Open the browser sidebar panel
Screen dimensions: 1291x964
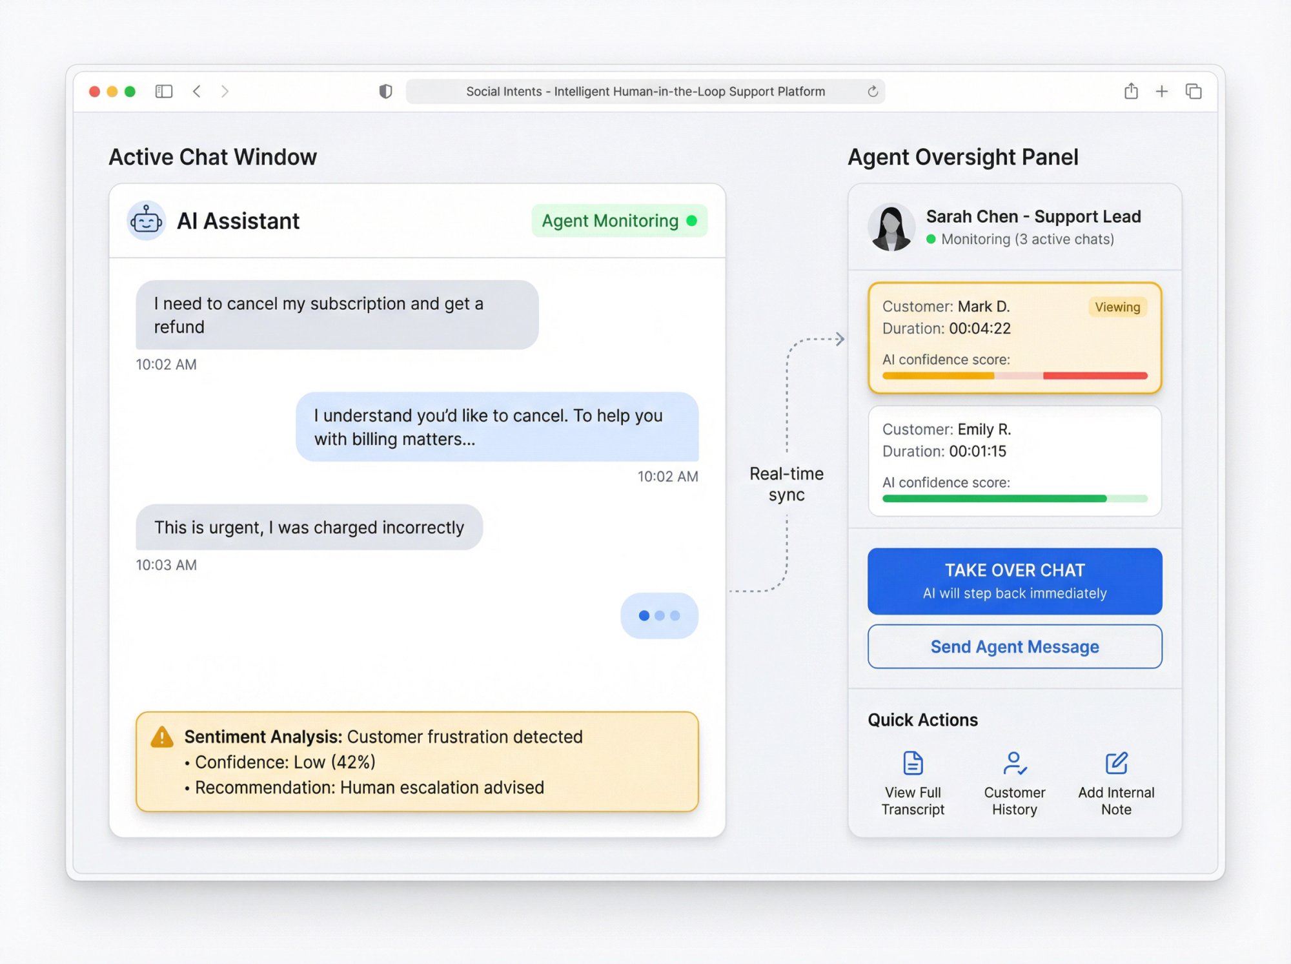(164, 91)
